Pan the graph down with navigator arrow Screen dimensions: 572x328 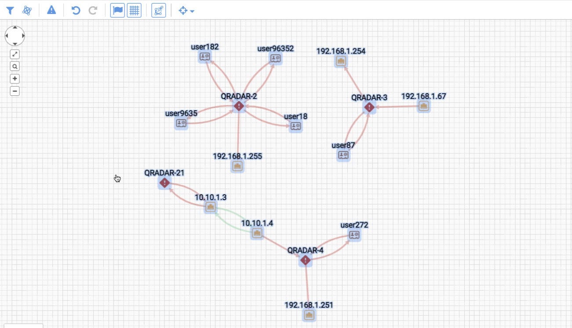click(x=15, y=44)
